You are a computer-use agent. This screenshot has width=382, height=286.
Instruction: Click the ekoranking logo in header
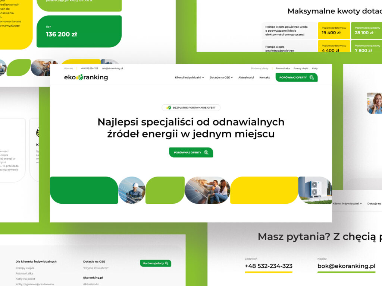coord(86,77)
